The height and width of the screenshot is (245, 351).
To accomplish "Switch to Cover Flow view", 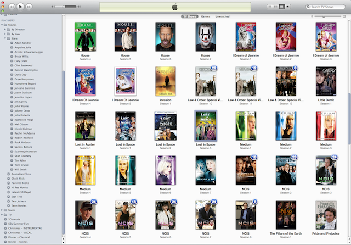I will (x=287, y=7).
